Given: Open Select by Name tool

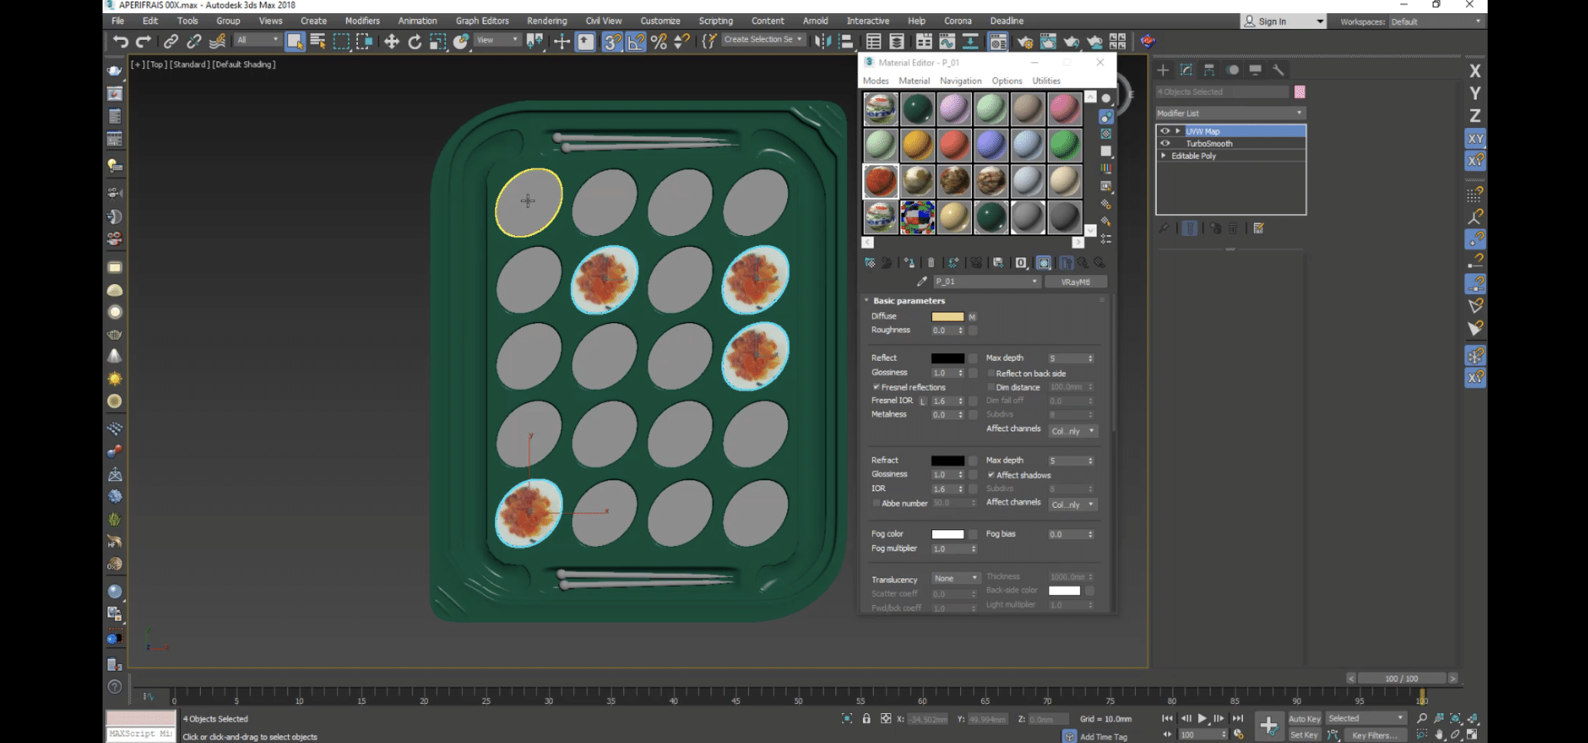Looking at the screenshot, I should tap(318, 41).
